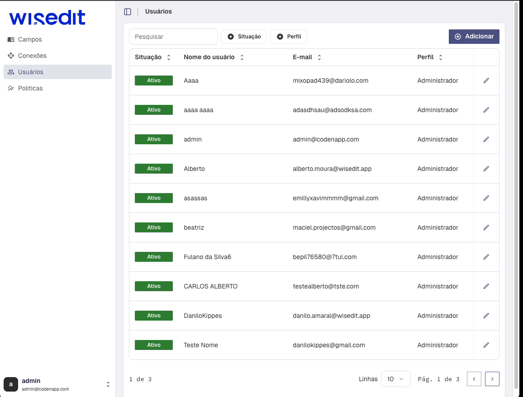The image size is (523, 397).
Task: Open the Perfil filter dropdown
Action: point(289,37)
